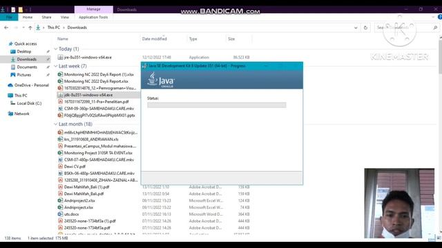The width and height of the screenshot is (442, 248).
Task: Select Andriproject2.xlsx file icon
Action: (x=60, y=200)
